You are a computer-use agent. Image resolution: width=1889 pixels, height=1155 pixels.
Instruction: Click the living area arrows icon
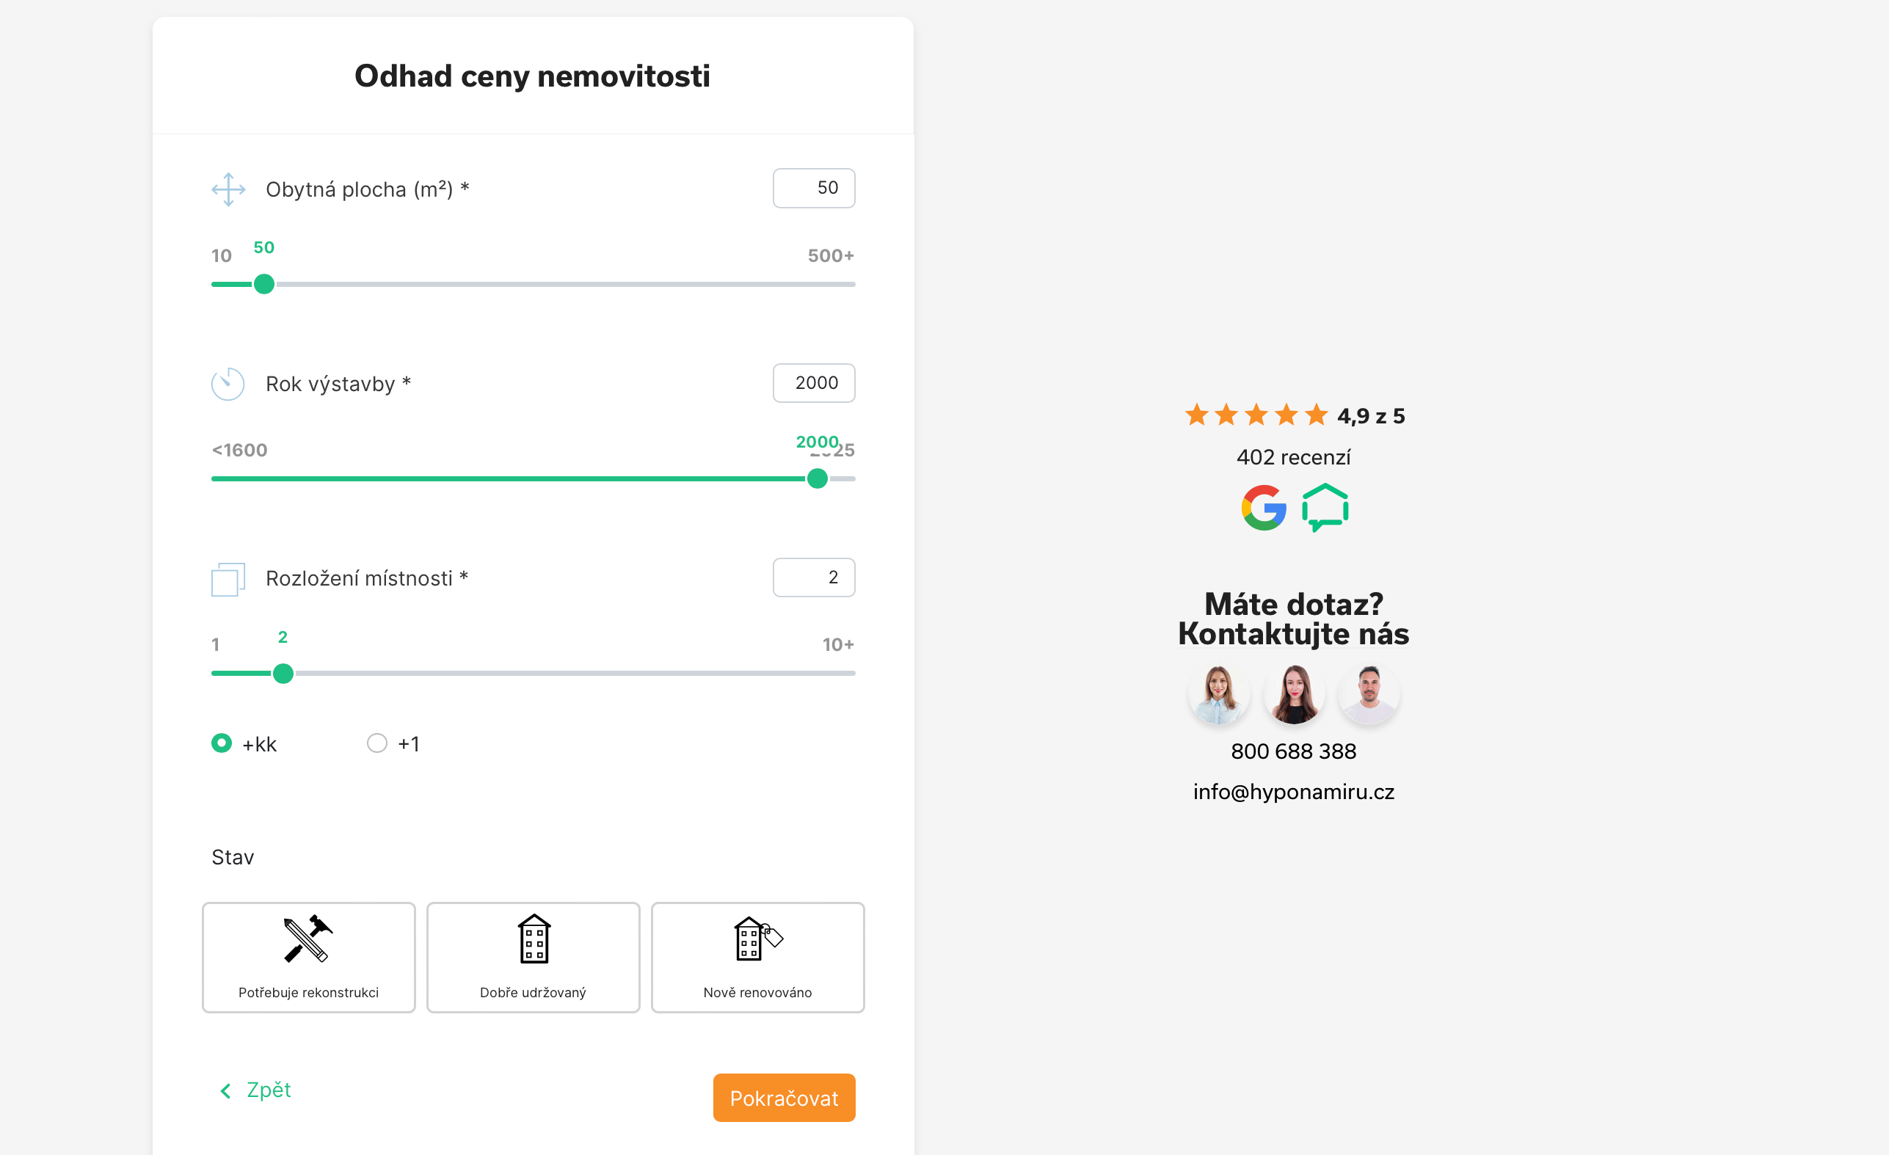pyautogui.click(x=228, y=189)
